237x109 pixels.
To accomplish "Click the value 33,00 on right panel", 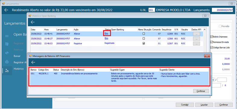I will pyautogui.click(x=227, y=59).
